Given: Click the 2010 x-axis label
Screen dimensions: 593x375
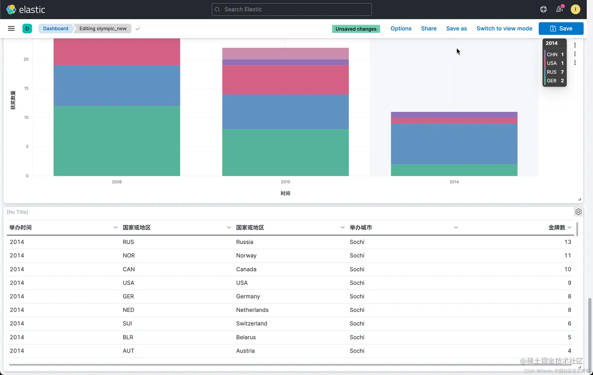Looking at the screenshot, I should pyautogui.click(x=286, y=182).
